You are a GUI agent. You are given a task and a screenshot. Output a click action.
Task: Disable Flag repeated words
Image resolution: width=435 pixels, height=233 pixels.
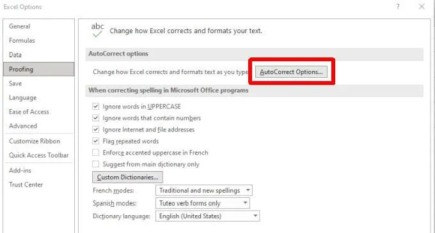coord(96,141)
